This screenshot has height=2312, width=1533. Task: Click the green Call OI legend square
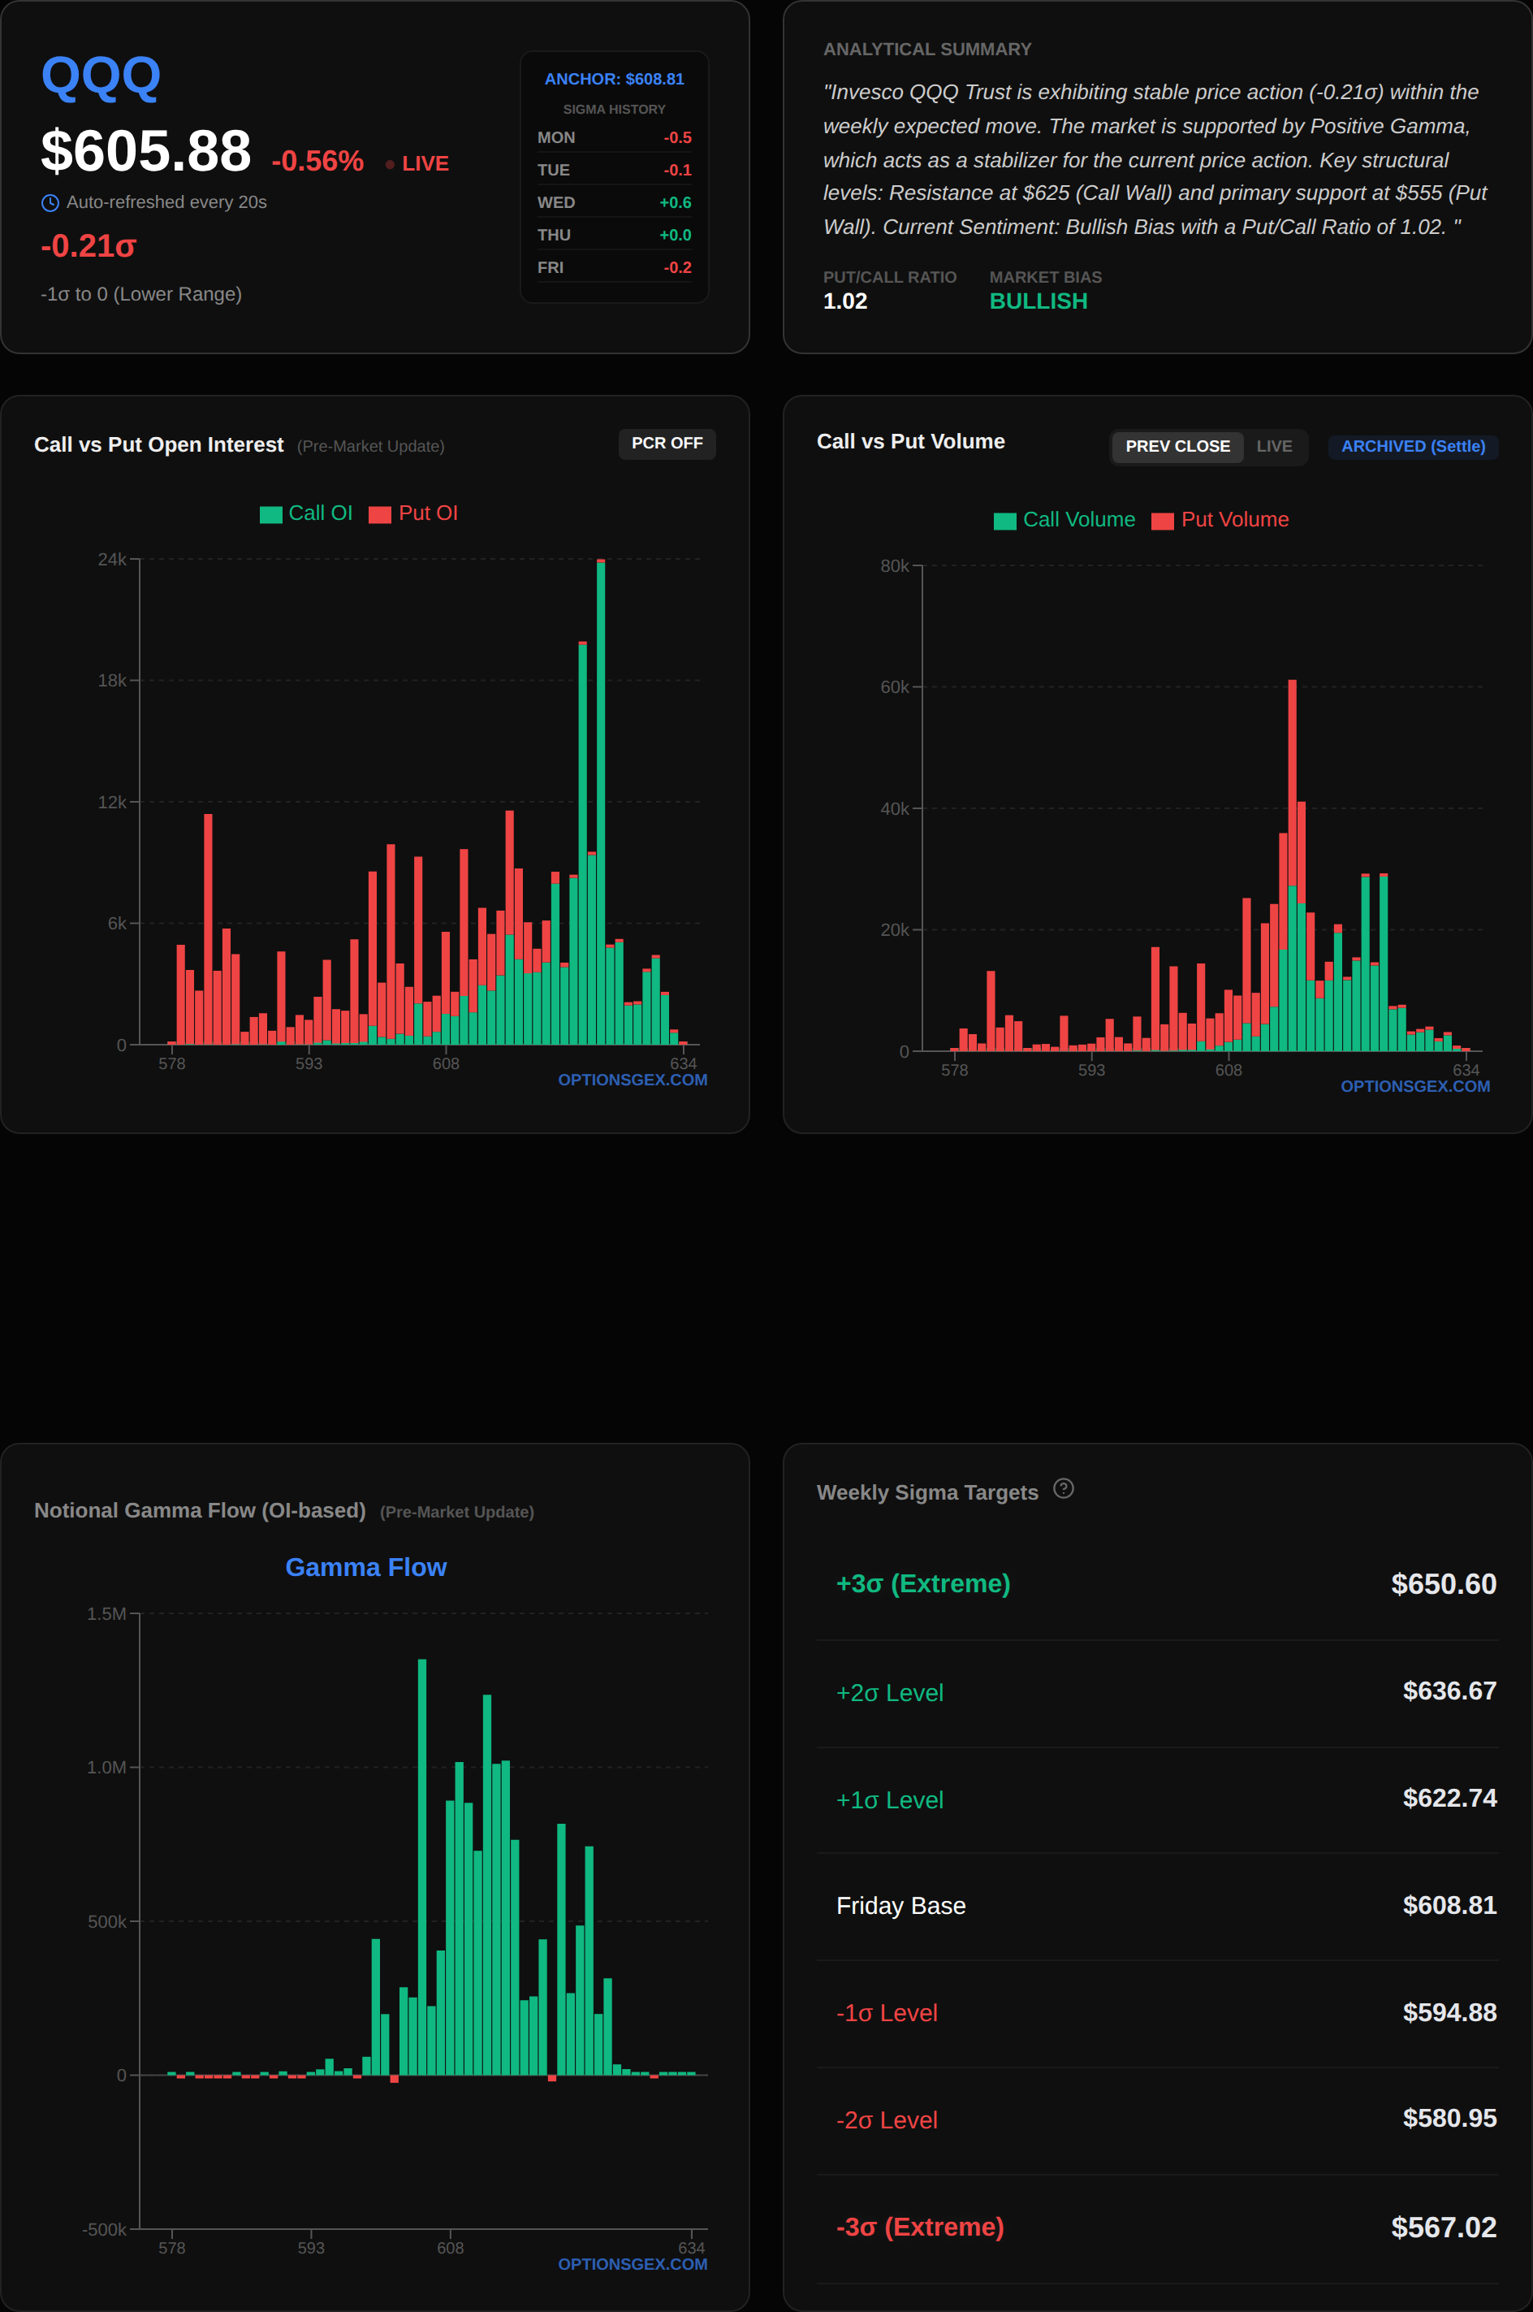point(271,514)
